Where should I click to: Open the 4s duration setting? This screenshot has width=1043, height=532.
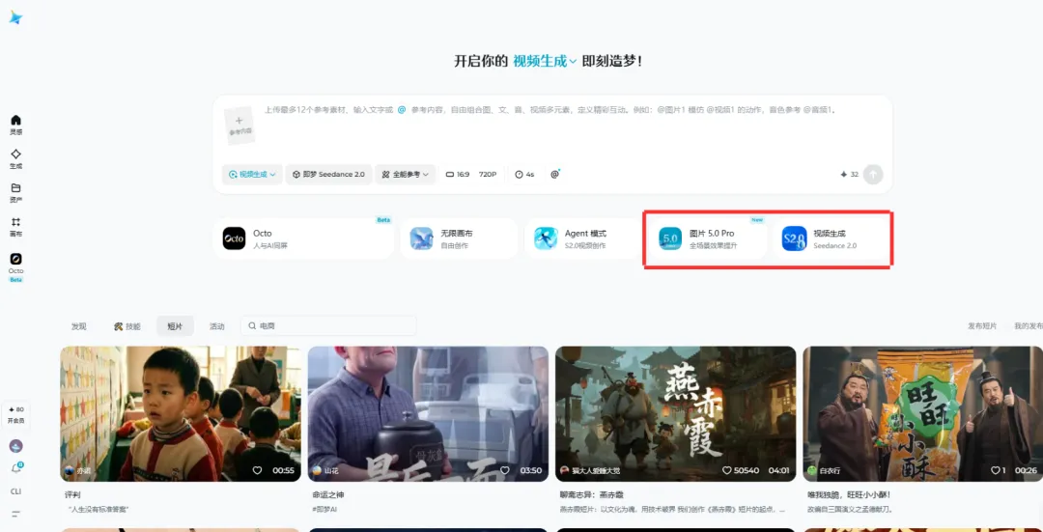[524, 174]
